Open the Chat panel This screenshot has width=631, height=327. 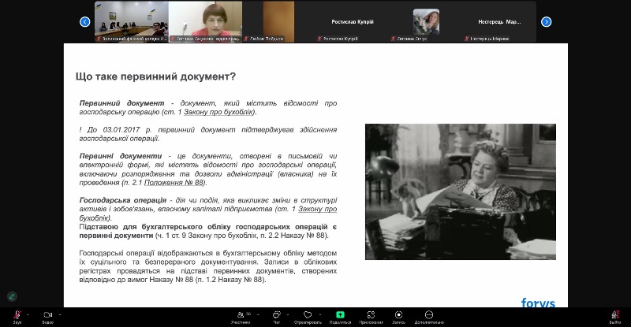[277, 316]
